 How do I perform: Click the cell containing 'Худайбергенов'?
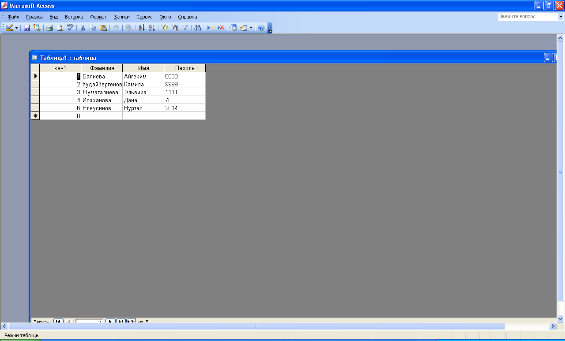102,84
